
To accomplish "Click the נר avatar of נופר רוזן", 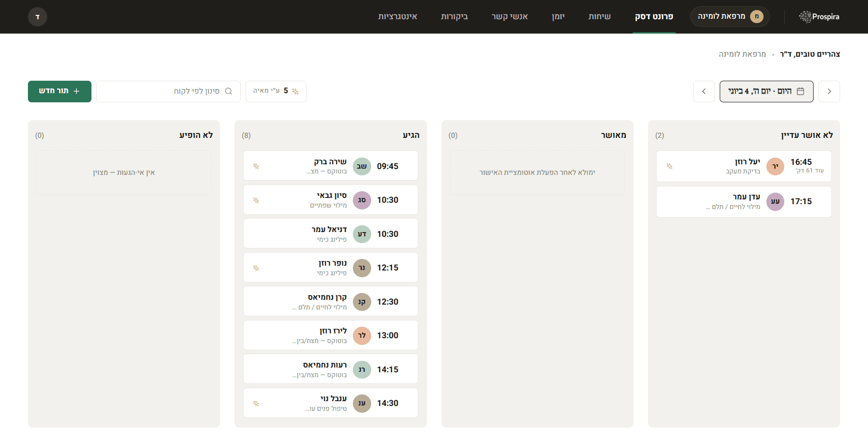I will point(362,268).
